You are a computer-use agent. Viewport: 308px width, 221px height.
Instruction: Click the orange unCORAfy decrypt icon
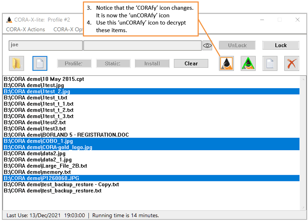227,64
